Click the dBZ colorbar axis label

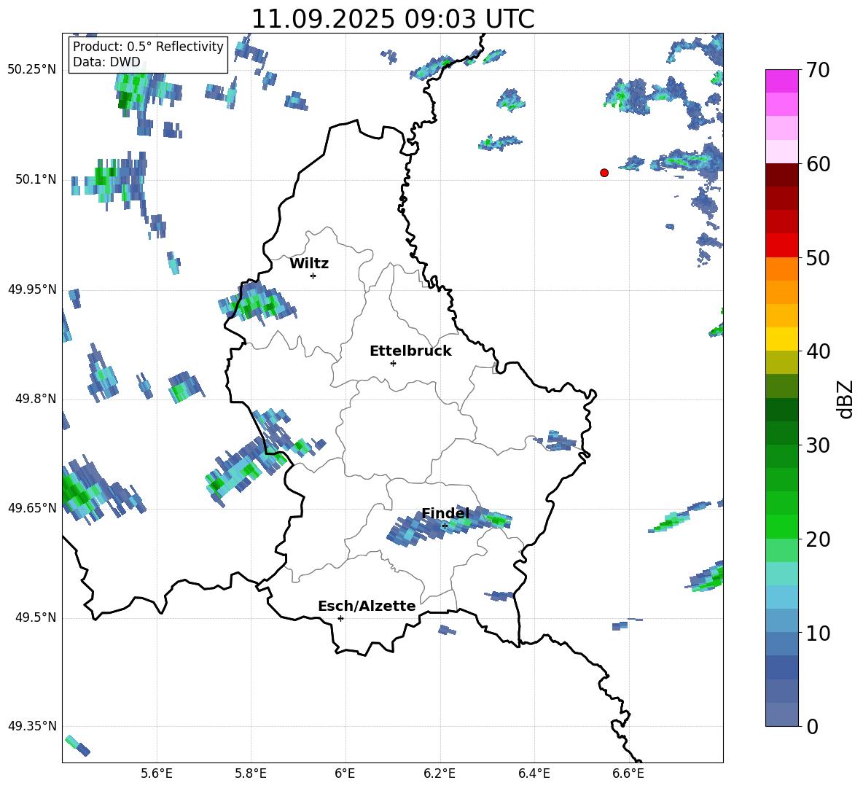(x=844, y=399)
